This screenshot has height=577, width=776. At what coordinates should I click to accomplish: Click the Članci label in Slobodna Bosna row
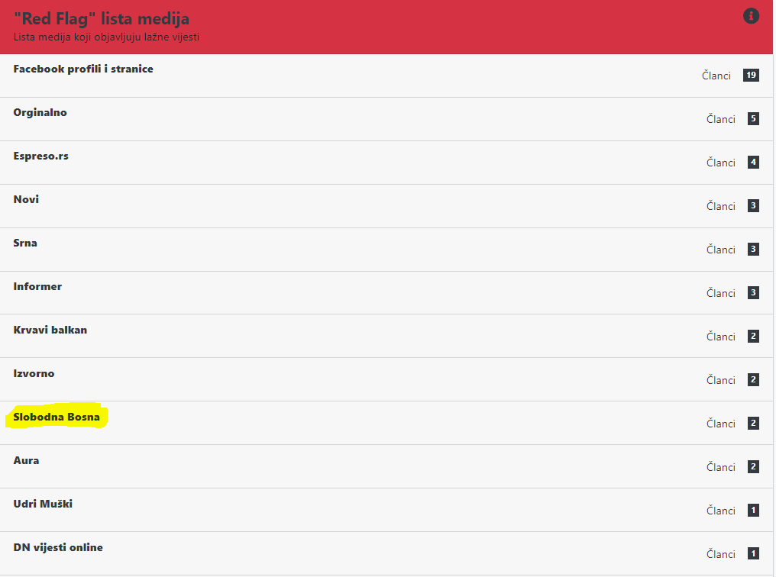tap(721, 424)
